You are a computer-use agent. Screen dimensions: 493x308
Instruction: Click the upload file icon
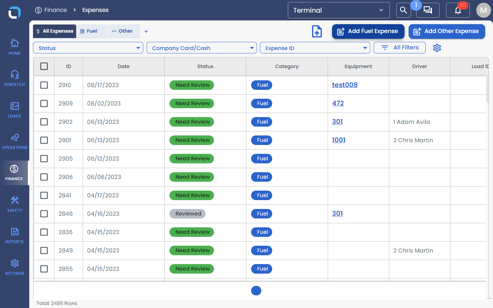[x=317, y=31]
